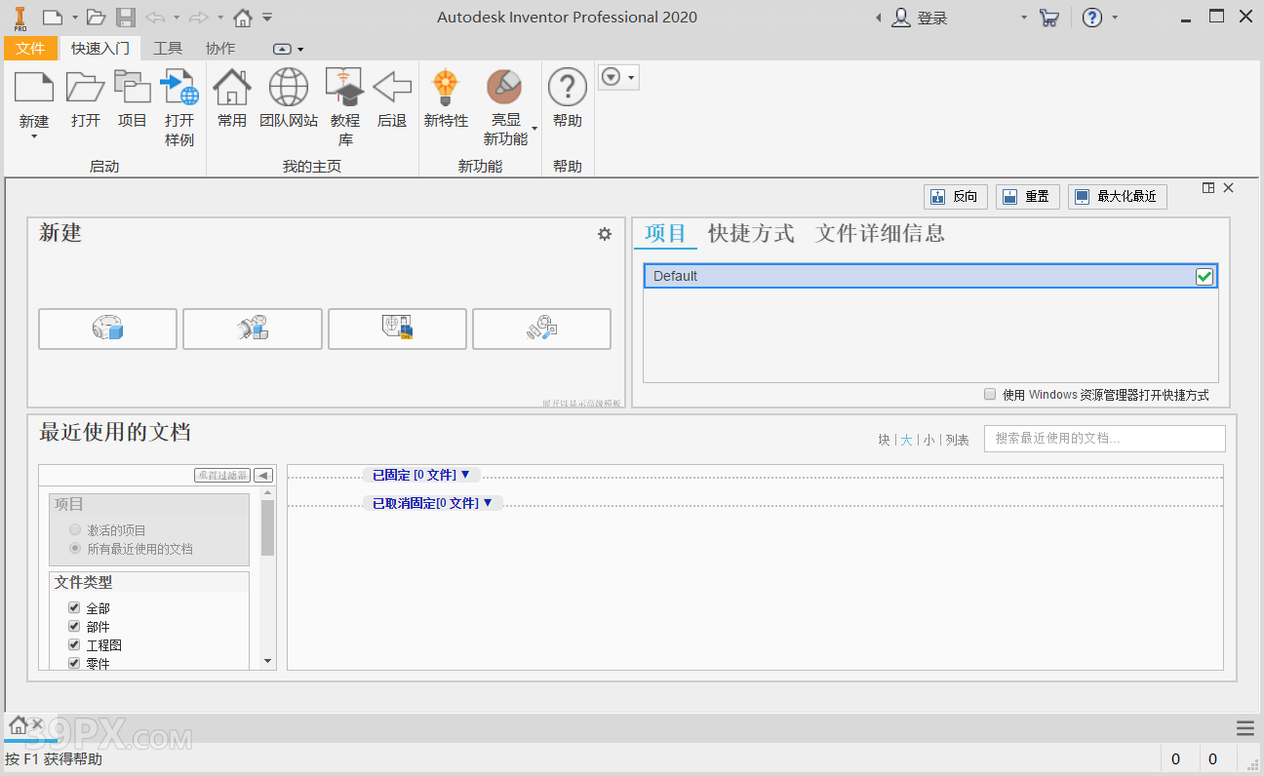Click the panel float/restore icon beside close

[1208, 188]
